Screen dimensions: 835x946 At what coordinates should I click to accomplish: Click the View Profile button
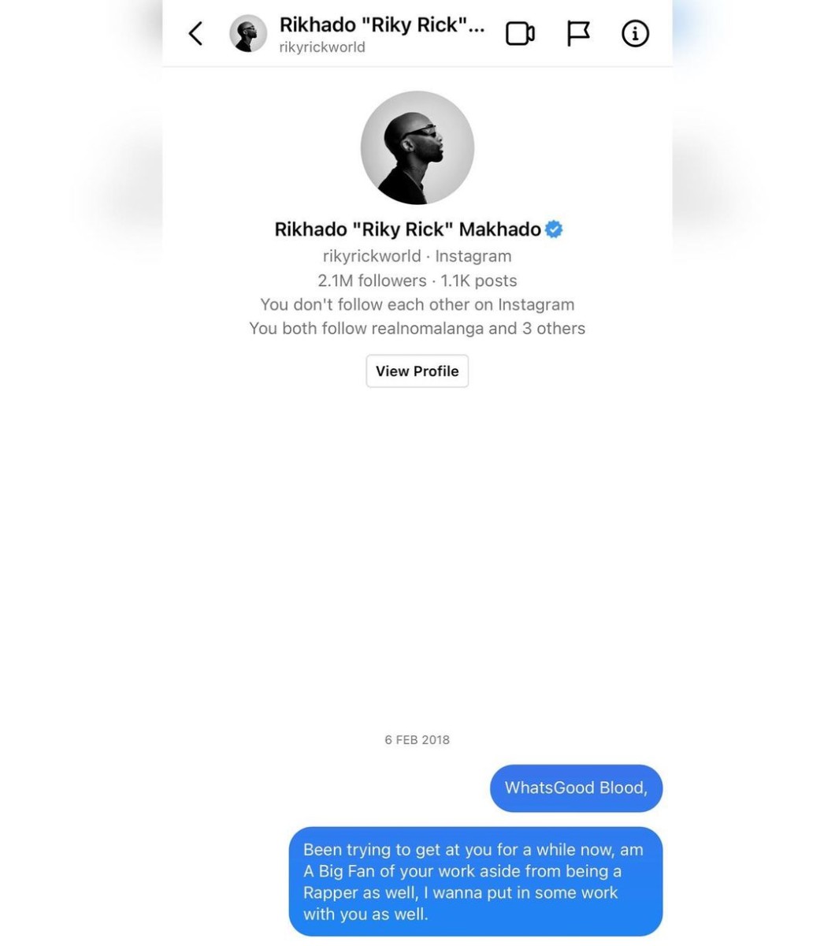pos(417,371)
